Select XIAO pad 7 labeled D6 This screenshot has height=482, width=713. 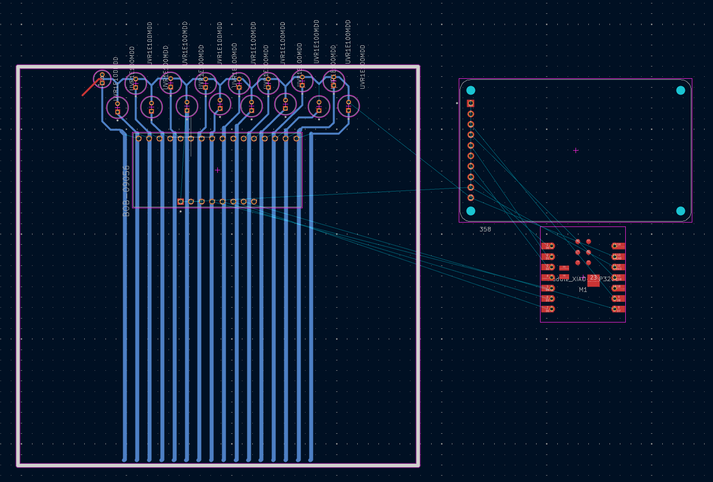click(548, 309)
